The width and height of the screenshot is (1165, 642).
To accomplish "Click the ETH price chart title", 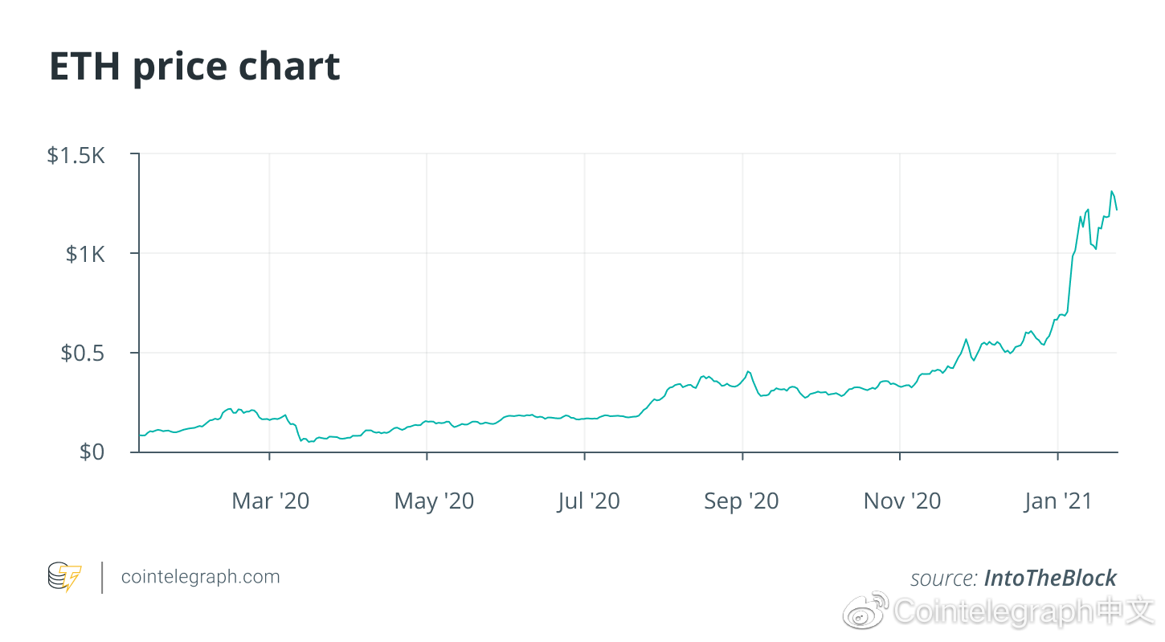I will 195,66.
